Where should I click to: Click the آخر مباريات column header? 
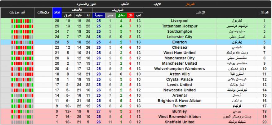coord(17,12)
